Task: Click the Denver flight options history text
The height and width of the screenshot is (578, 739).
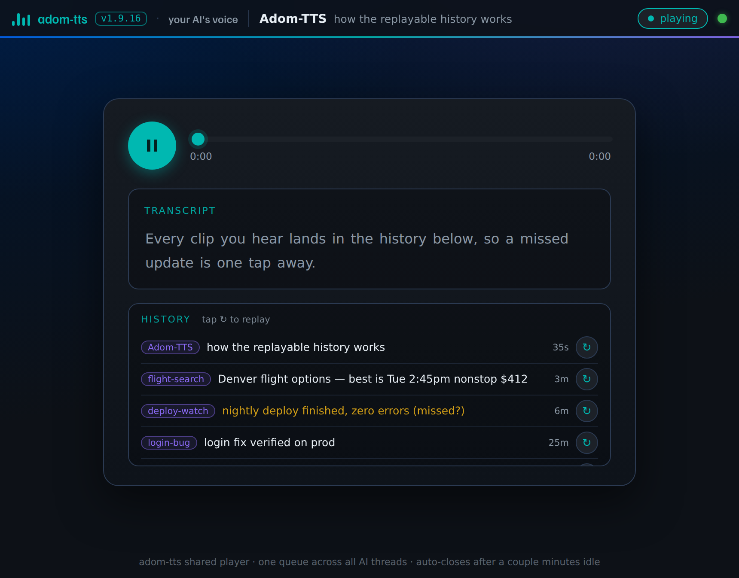Action: click(x=373, y=379)
